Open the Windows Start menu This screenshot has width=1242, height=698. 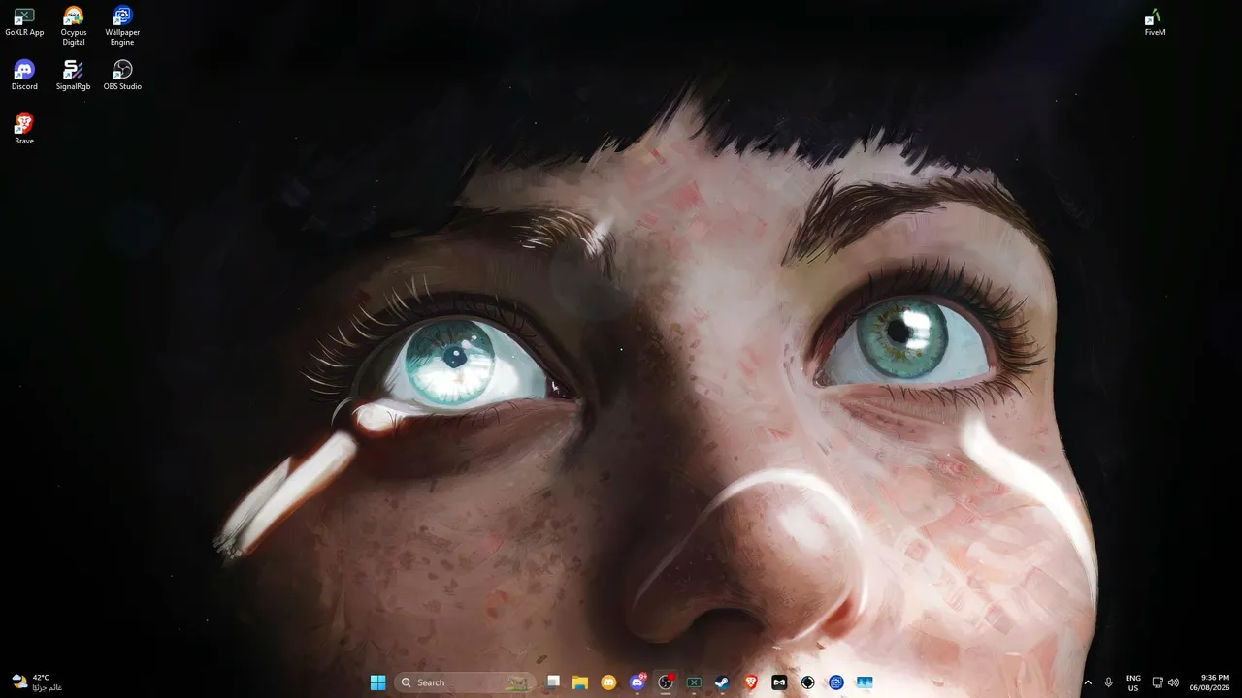(377, 682)
